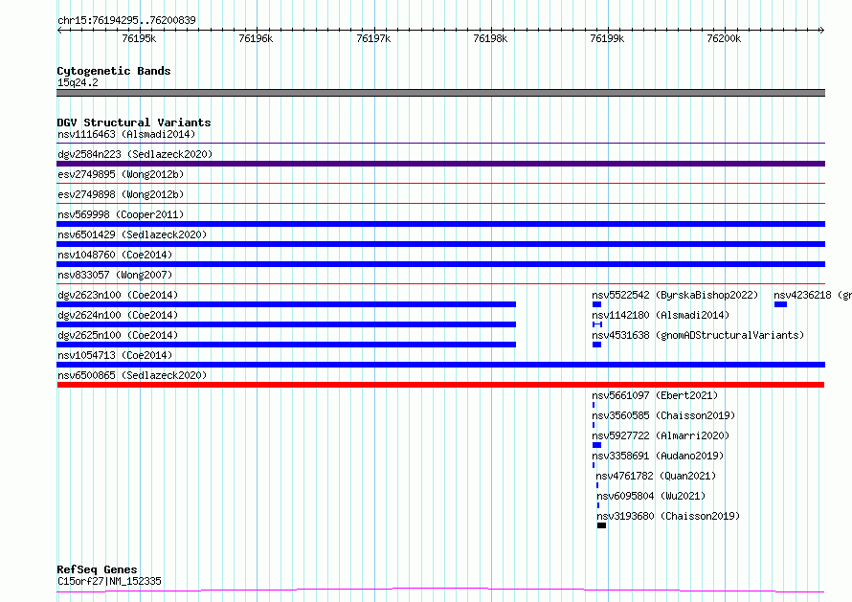Select the blue dgv2625n100 variant bar

tap(286, 345)
